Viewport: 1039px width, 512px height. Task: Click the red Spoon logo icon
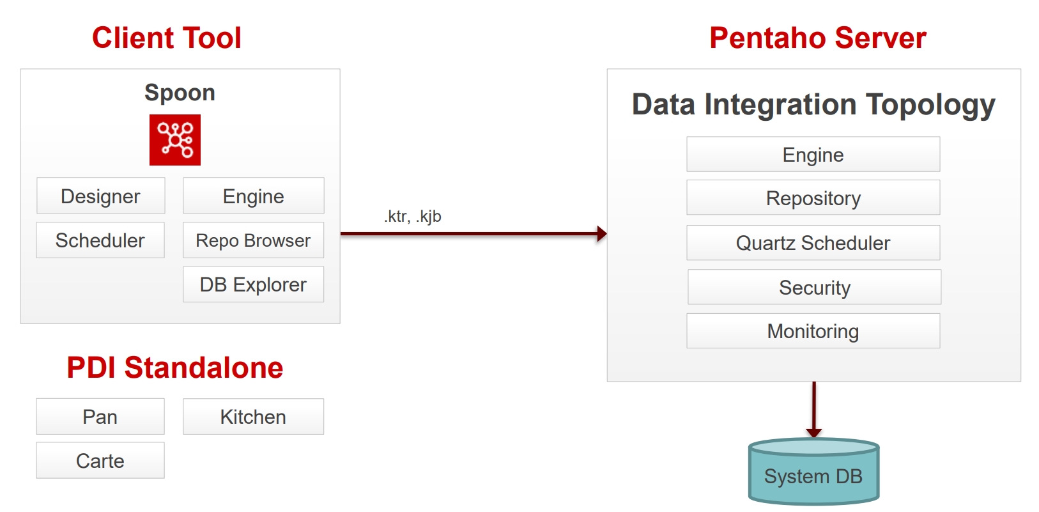click(x=174, y=140)
